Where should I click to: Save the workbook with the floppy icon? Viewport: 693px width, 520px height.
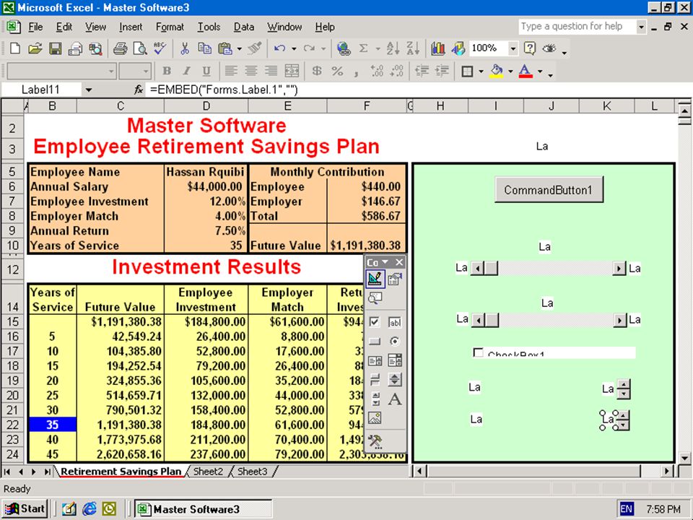[x=56, y=48]
